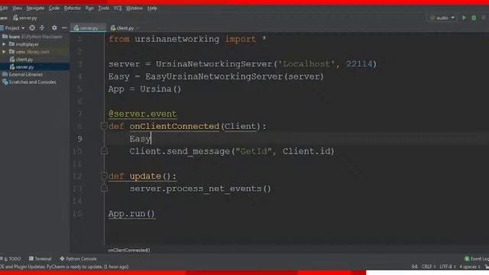Open the Window menu
This screenshot has height=275, width=489.
pos(134,8)
